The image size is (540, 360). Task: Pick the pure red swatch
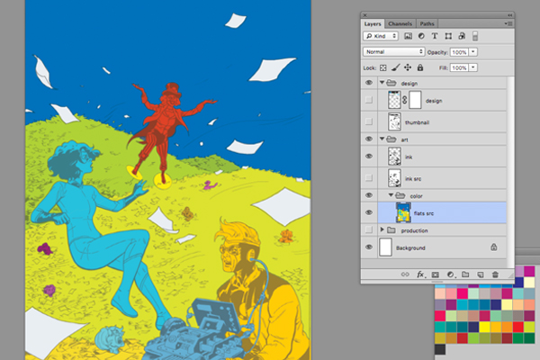pyautogui.click(x=518, y=327)
